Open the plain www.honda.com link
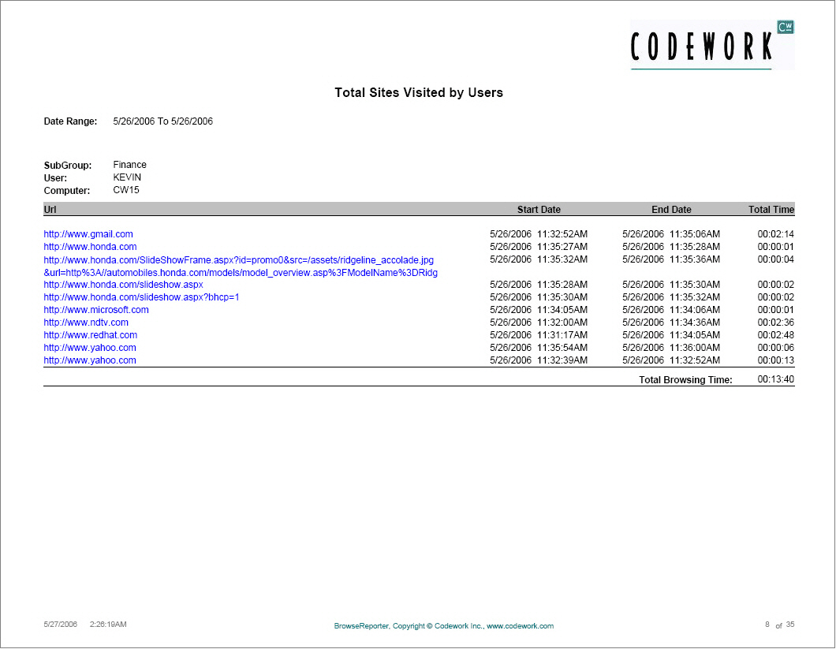836x649 pixels. tap(90, 247)
